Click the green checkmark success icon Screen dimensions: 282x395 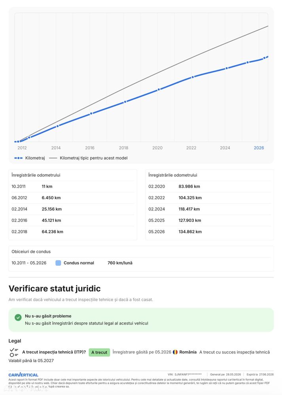point(18,318)
